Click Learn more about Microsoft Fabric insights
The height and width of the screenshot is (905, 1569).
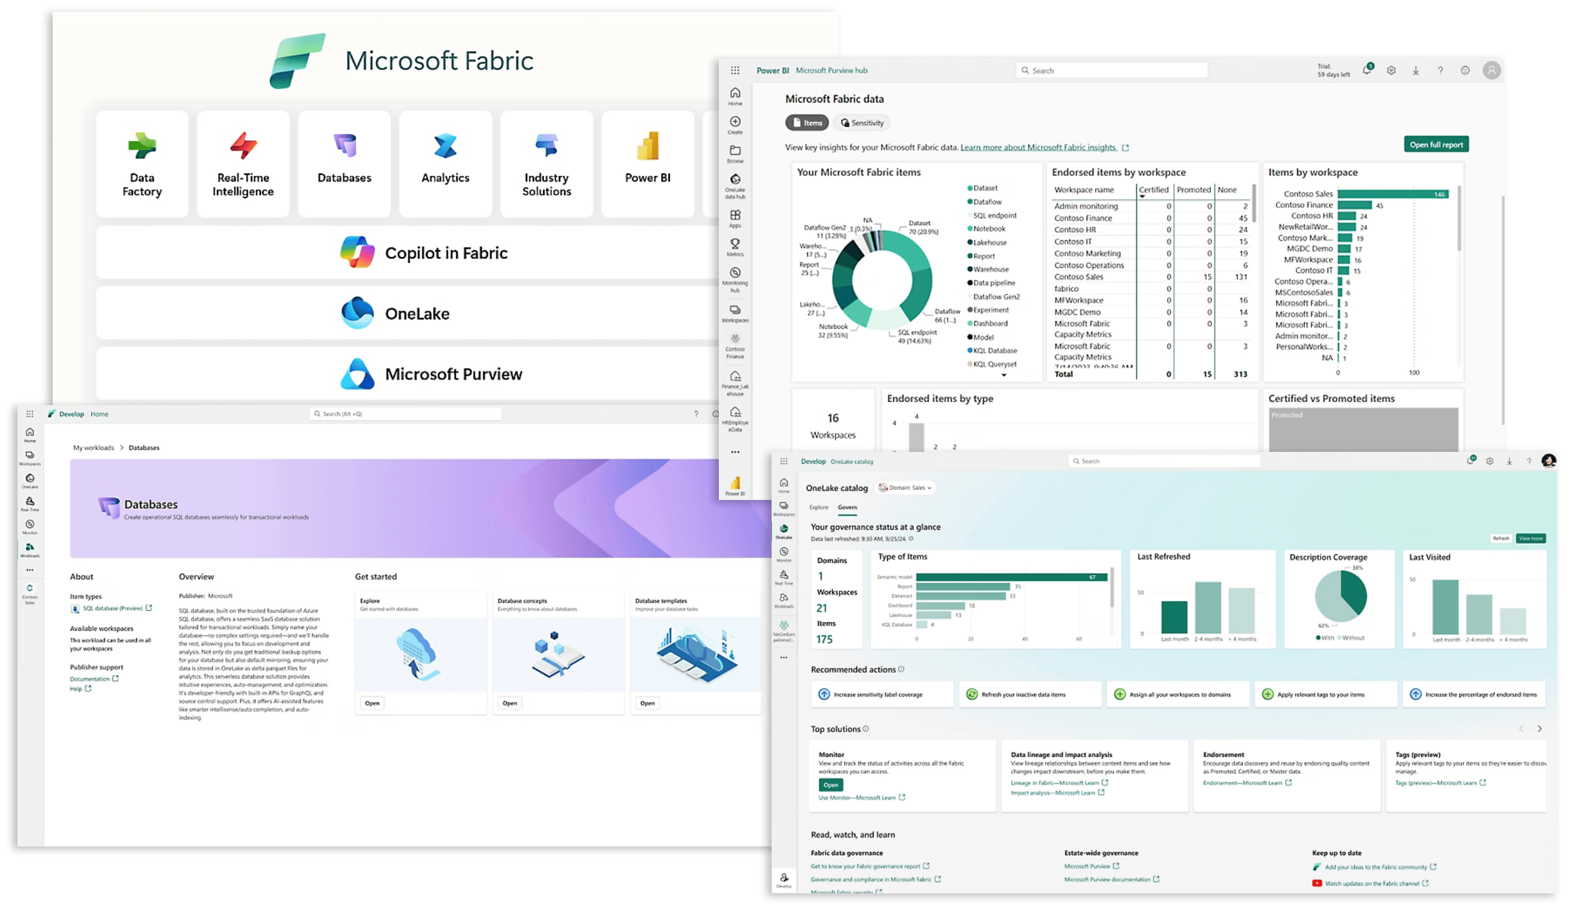[x=1039, y=147]
